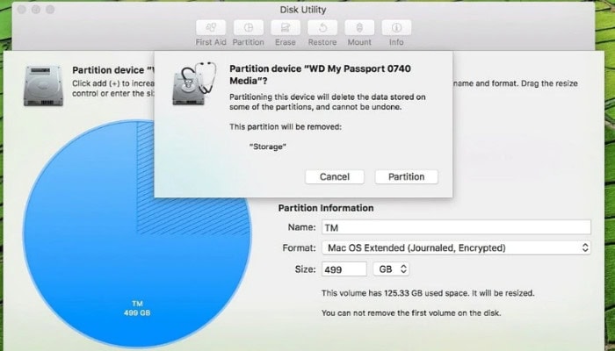Confirm with the Partition button
The image size is (615, 351).
406,176
